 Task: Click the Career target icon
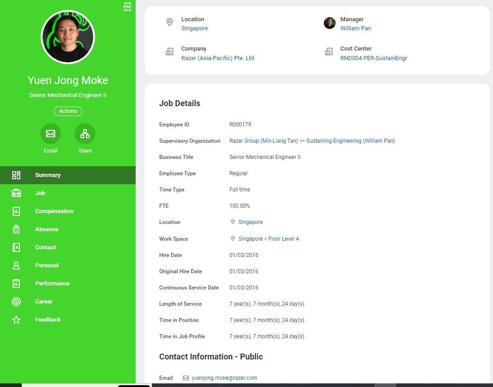coord(16,302)
